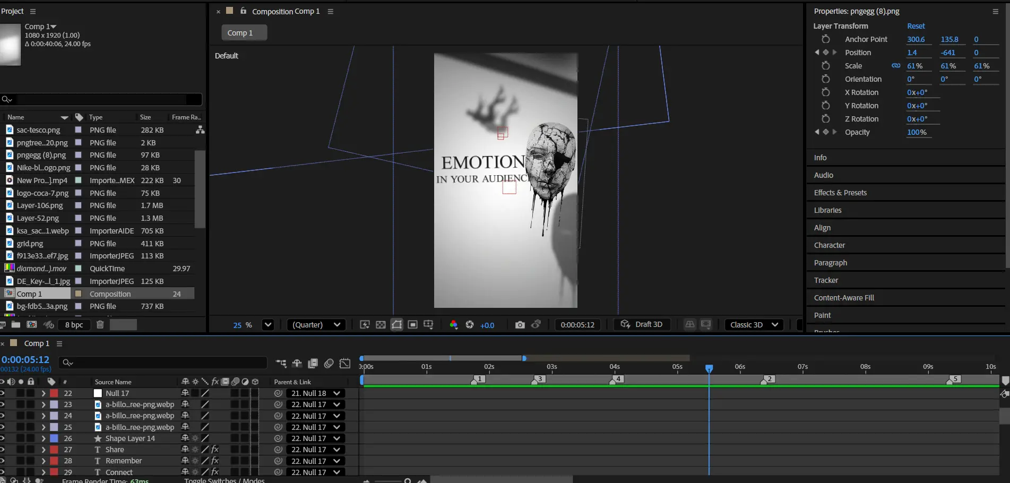Delete selected project item with trash icon

point(100,325)
